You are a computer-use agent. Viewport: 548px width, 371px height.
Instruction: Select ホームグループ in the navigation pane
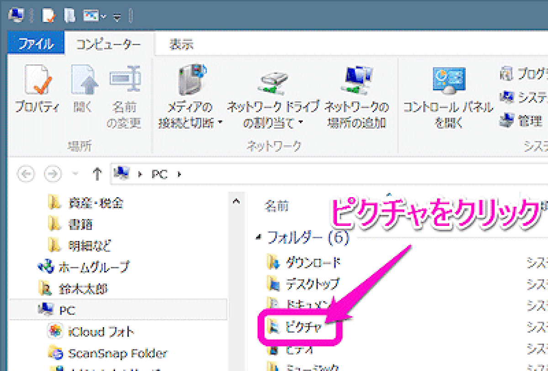pyautogui.click(x=84, y=266)
